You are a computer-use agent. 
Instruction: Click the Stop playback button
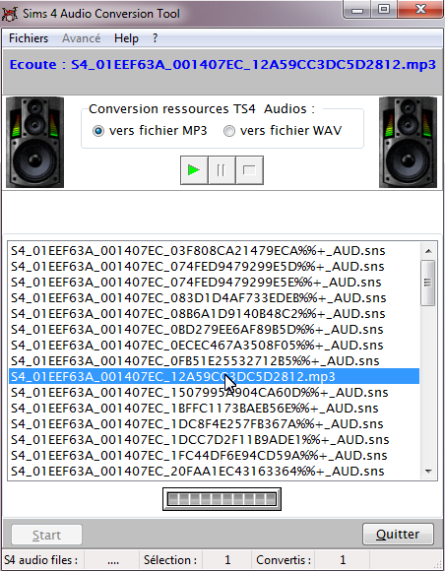coord(249,170)
